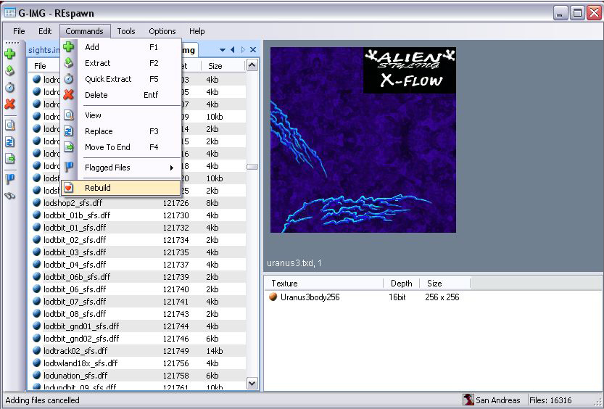Click the San Andreas status bar label
The image size is (604, 409).
pos(497,400)
